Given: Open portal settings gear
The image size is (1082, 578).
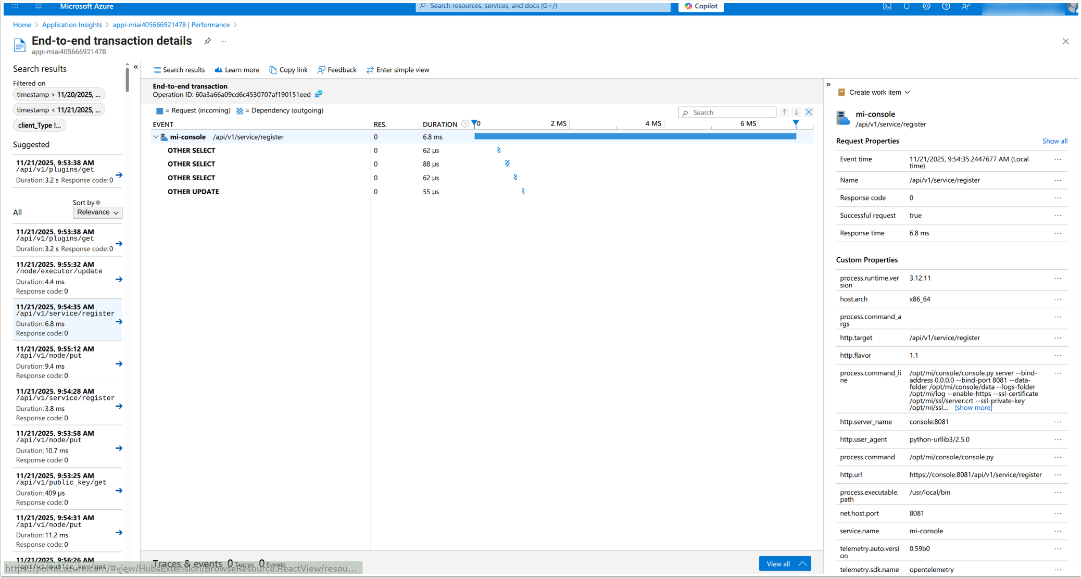Looking at the screenshot, I should tap(926, 6).
